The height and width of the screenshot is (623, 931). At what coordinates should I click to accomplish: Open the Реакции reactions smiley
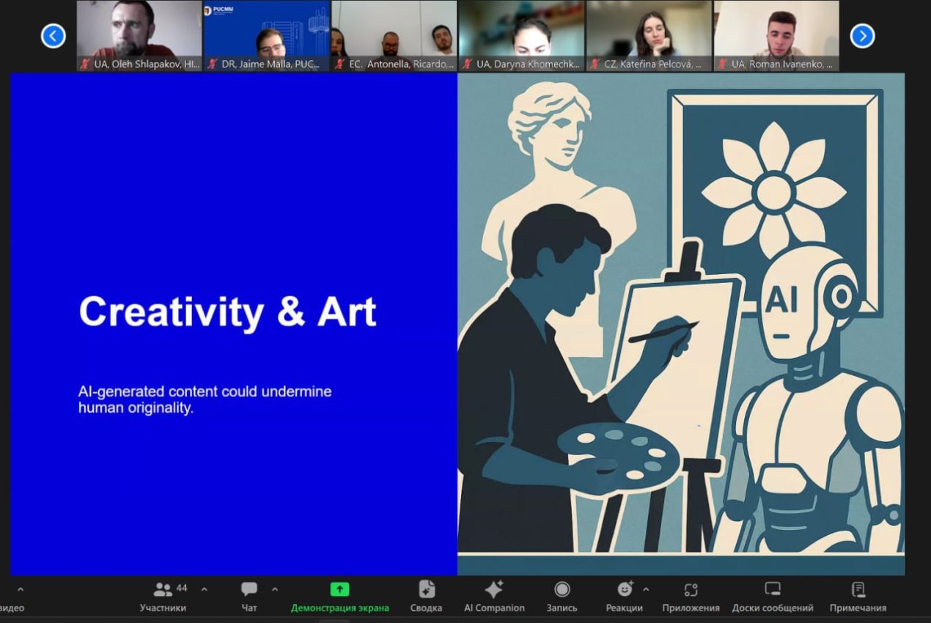[x=625, y=590]
